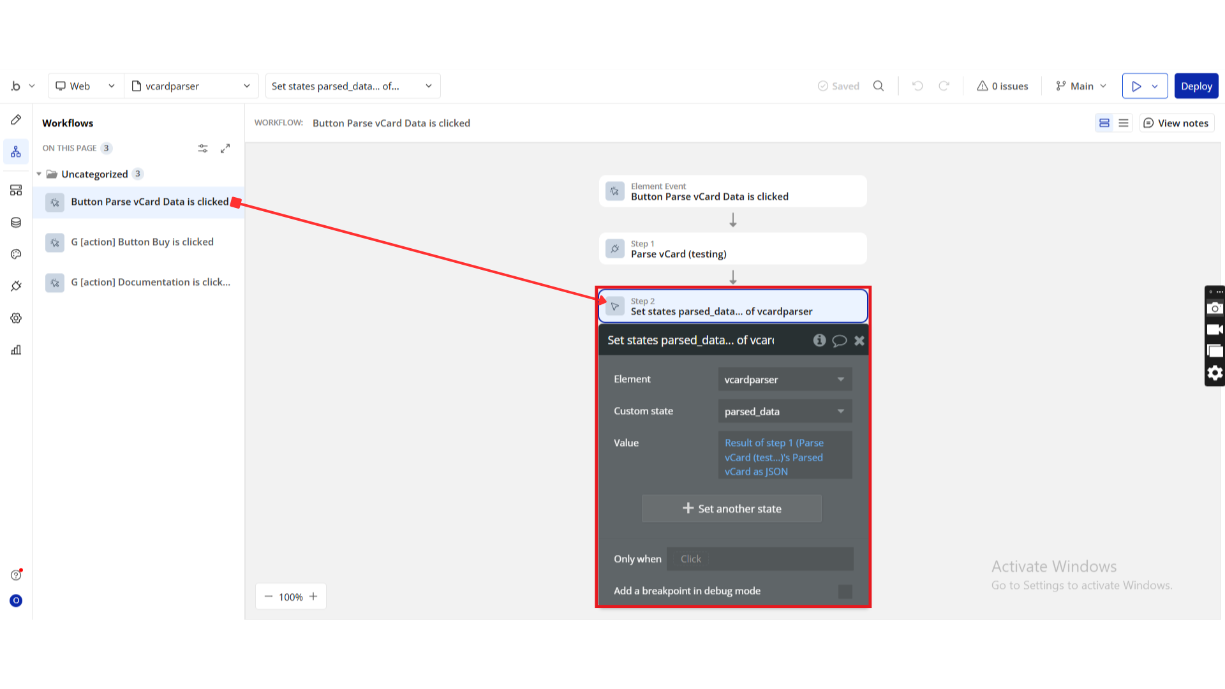1225x689 pixels.
Task: Open the Styles palette icon in sidebar
Action: tap(16, 254)
